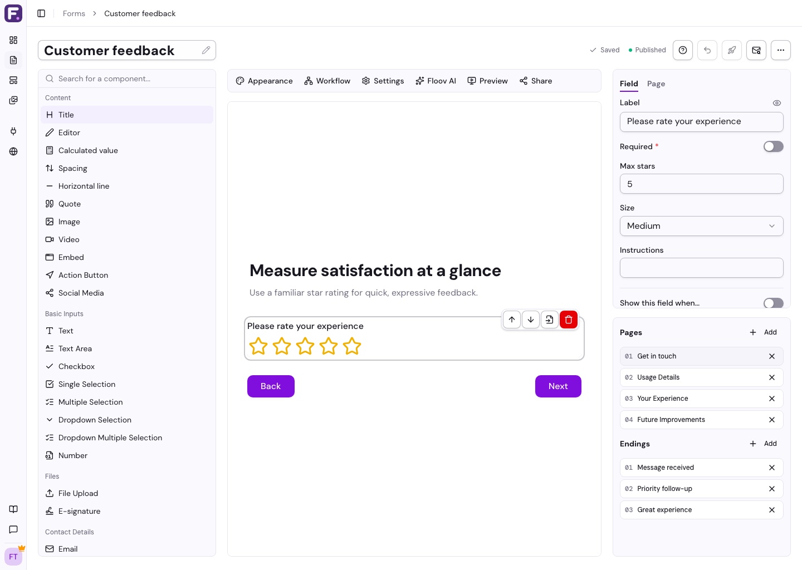Image resolution: width=802 pixels, height=570 pixels.
Task: Select the fifth star in rating
Action: coord(352,346)
